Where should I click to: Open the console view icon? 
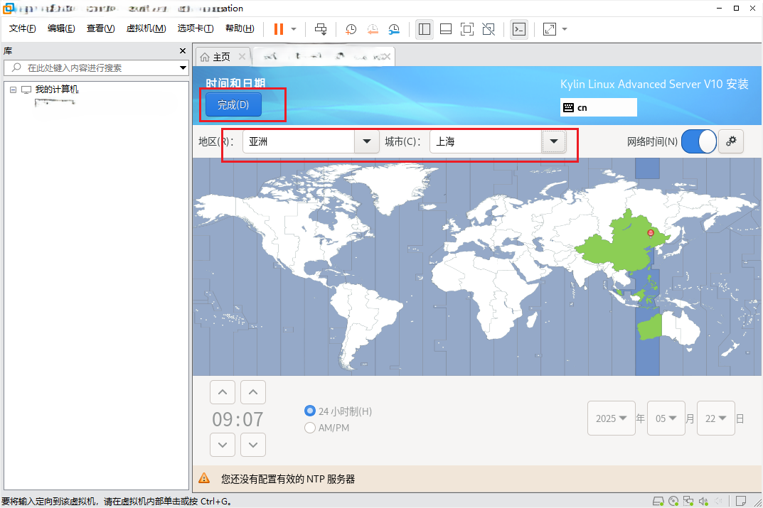click(519, 29)
